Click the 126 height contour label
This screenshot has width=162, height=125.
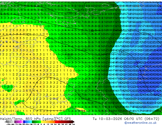(x=69, y=13)
